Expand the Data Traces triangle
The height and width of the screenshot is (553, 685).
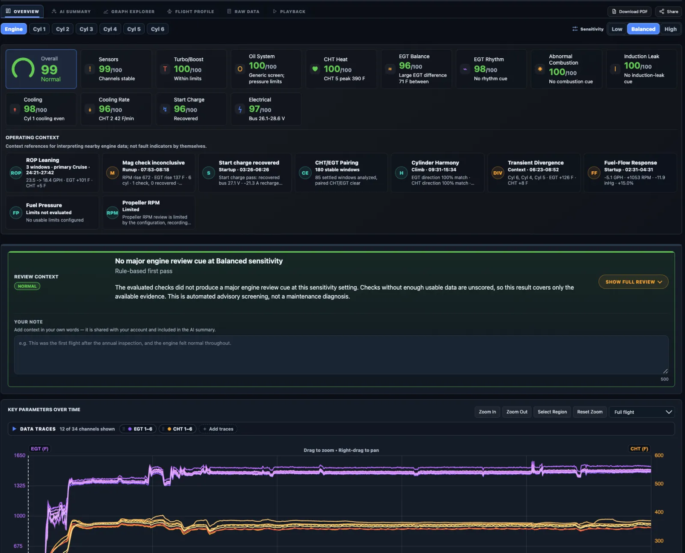click(14, 429)
